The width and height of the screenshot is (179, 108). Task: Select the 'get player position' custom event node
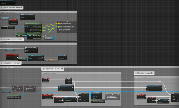pyautogui.click(x=13, y=22)
